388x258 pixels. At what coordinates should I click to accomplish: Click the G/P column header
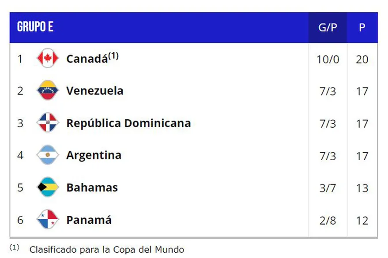tap(328, 27)
